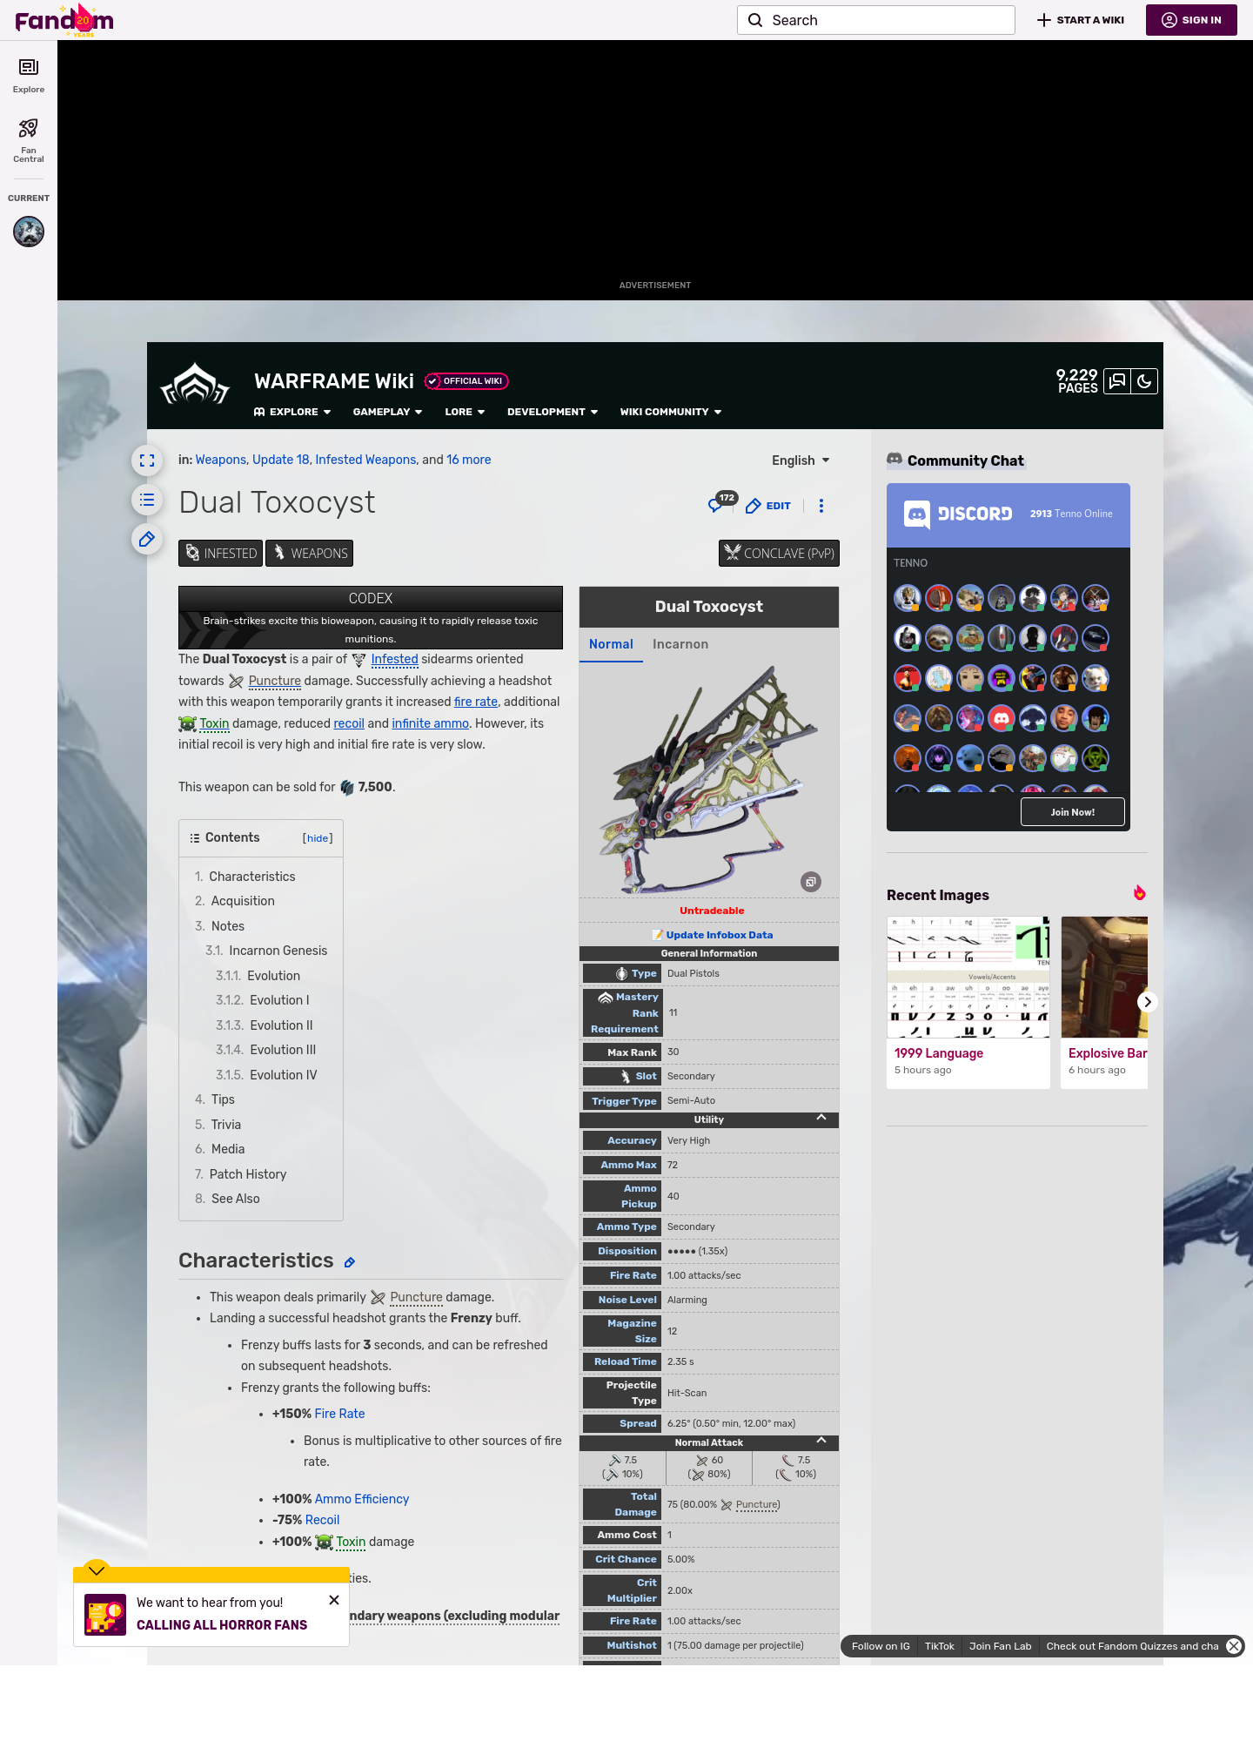The height and width of the screenshot is (1741, 1253).
Task: Jump to Evolution III in contents
Action: pos(283,1050)
